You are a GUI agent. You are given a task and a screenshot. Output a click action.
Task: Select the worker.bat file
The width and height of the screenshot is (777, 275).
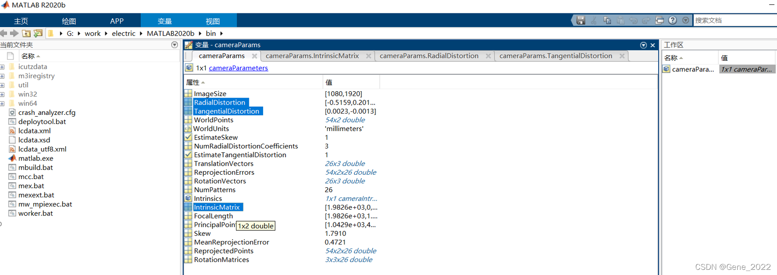[x=35, y=213]
